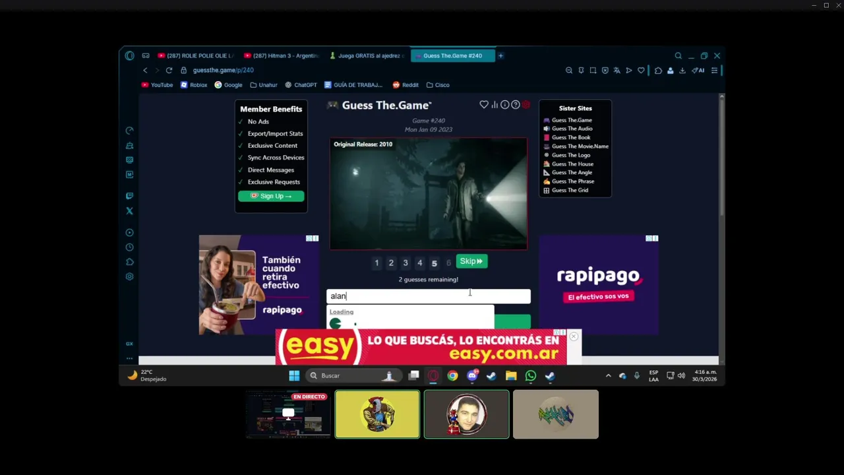Open Discord from the taskbar

click(x=472, y=376)
